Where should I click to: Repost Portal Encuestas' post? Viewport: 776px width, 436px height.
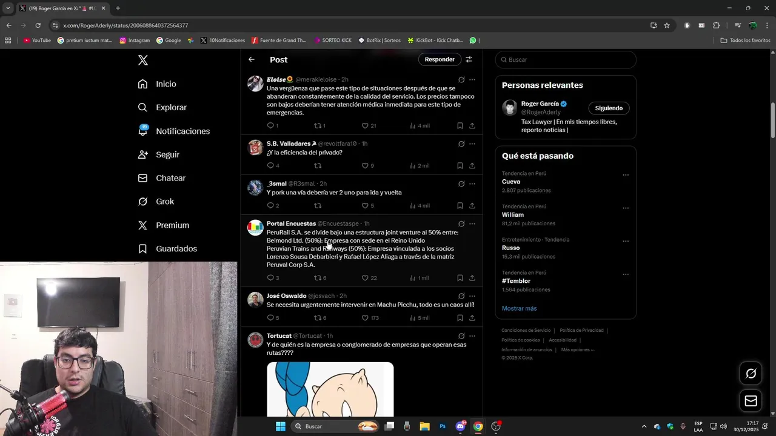click(x=318, y=278)
